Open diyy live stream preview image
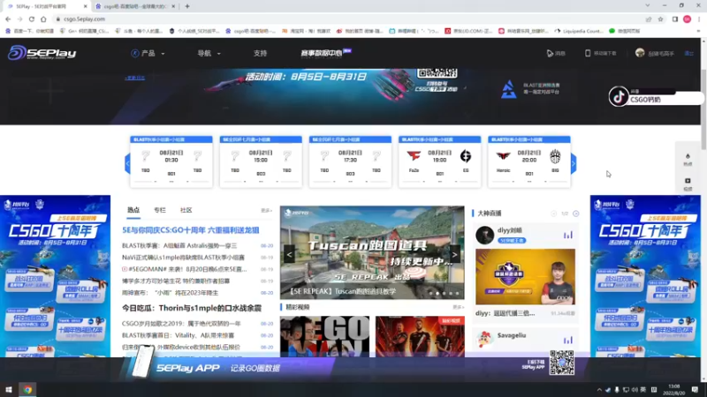Screen dimensions: 707x397 tap(525, 277)
